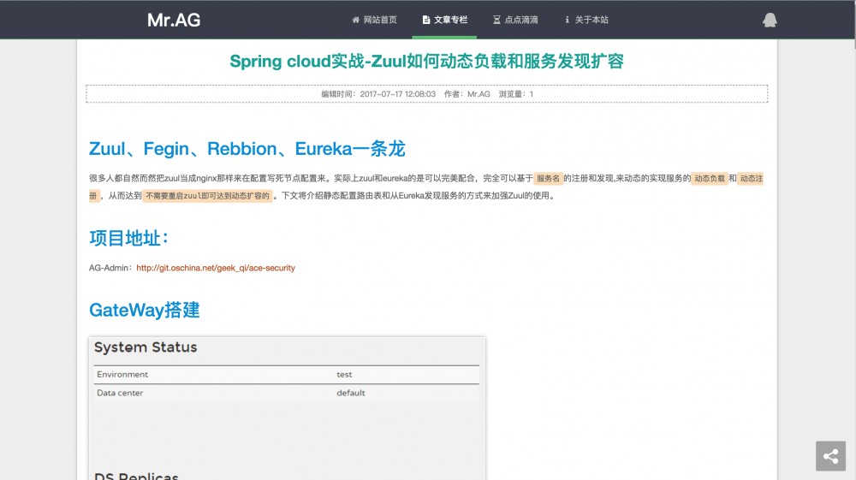Click the GateWay搭建 heading

[x=144, y=310]
